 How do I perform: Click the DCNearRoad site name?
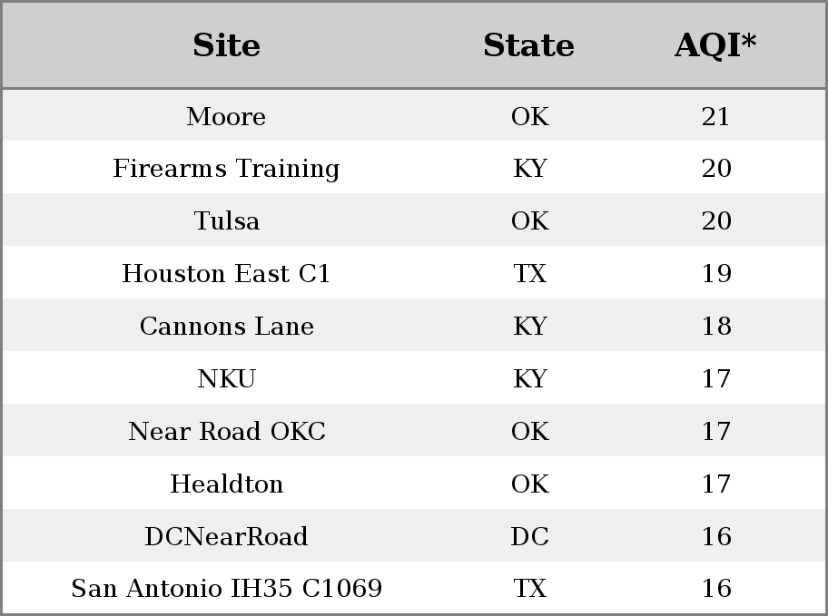226,536
